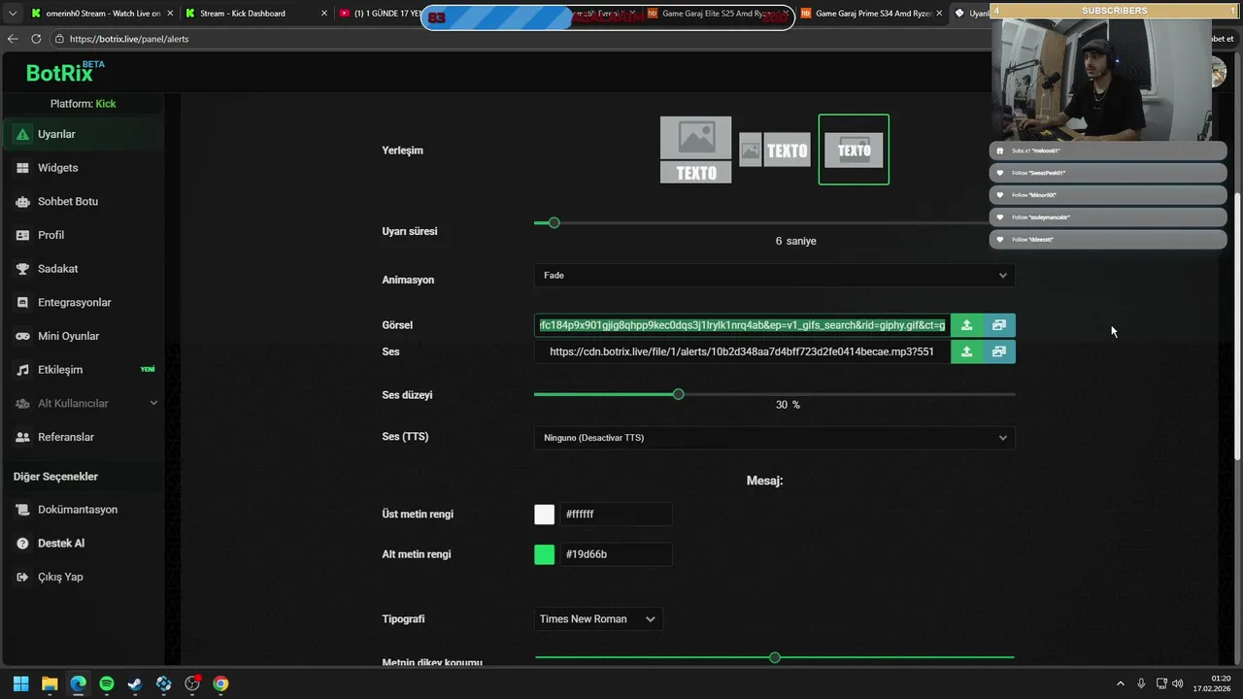Open the Tipografi Times New Roman dropdown

click(x=598, y=619)
